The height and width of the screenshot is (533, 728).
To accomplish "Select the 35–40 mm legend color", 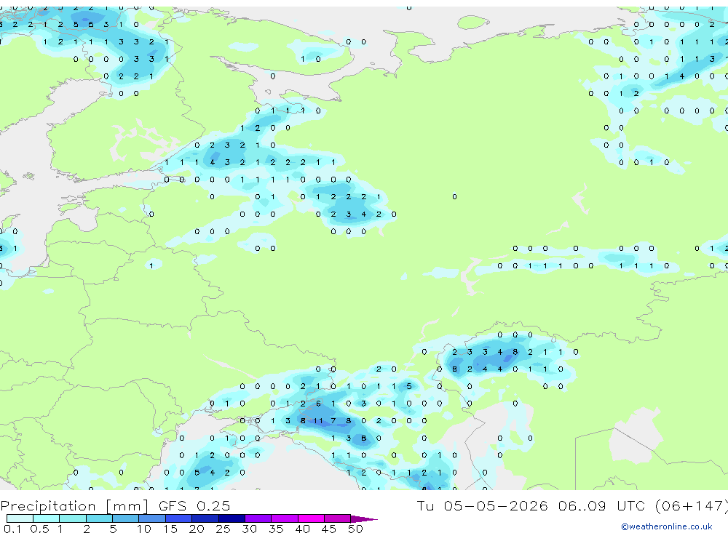I will pyautogui.click(x=284, y=518).
